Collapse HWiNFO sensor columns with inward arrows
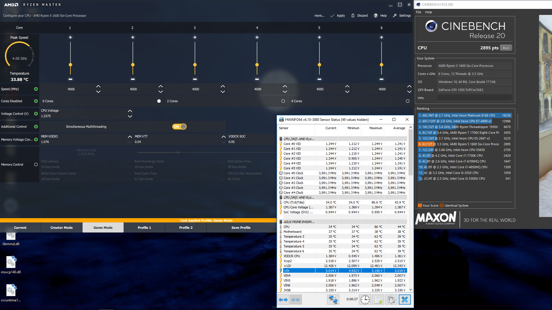The height and width of the screenshot is (310, 552). tap(296, 300)
